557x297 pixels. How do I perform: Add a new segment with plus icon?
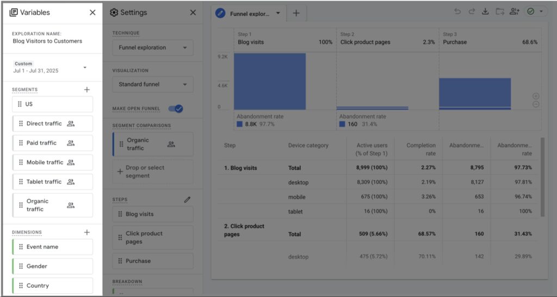(86, 90)
